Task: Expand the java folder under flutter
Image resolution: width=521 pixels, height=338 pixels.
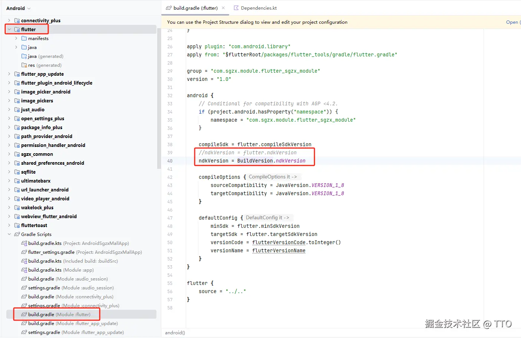Action: coord(16,47)
